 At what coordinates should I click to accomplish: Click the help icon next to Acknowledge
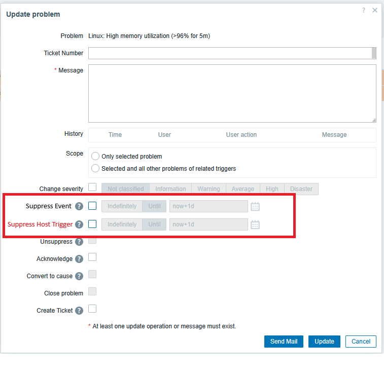point(79,259)
